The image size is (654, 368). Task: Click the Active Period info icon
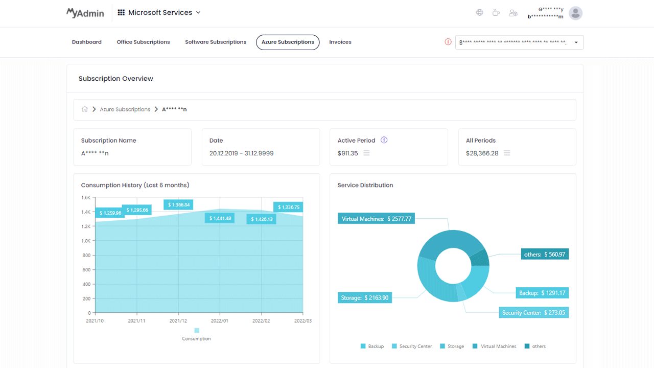pyautogui.click(x=384, y=140)
